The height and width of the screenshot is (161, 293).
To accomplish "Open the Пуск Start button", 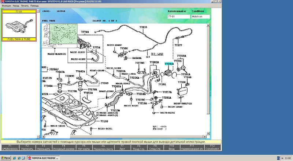I will (x=5, y=158).
